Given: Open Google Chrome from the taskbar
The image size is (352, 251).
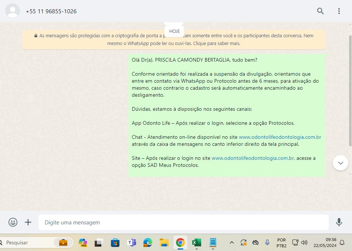Looking at the screenshot, I should pos(180,243).
